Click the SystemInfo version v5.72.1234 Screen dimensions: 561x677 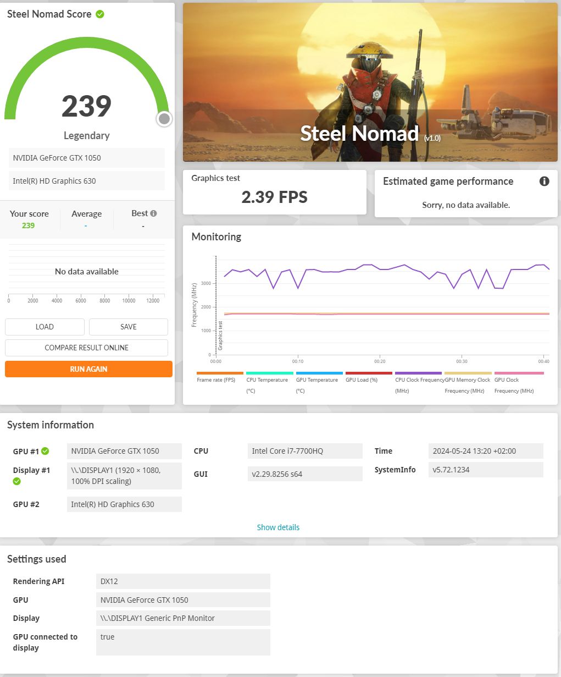(486, 470)
